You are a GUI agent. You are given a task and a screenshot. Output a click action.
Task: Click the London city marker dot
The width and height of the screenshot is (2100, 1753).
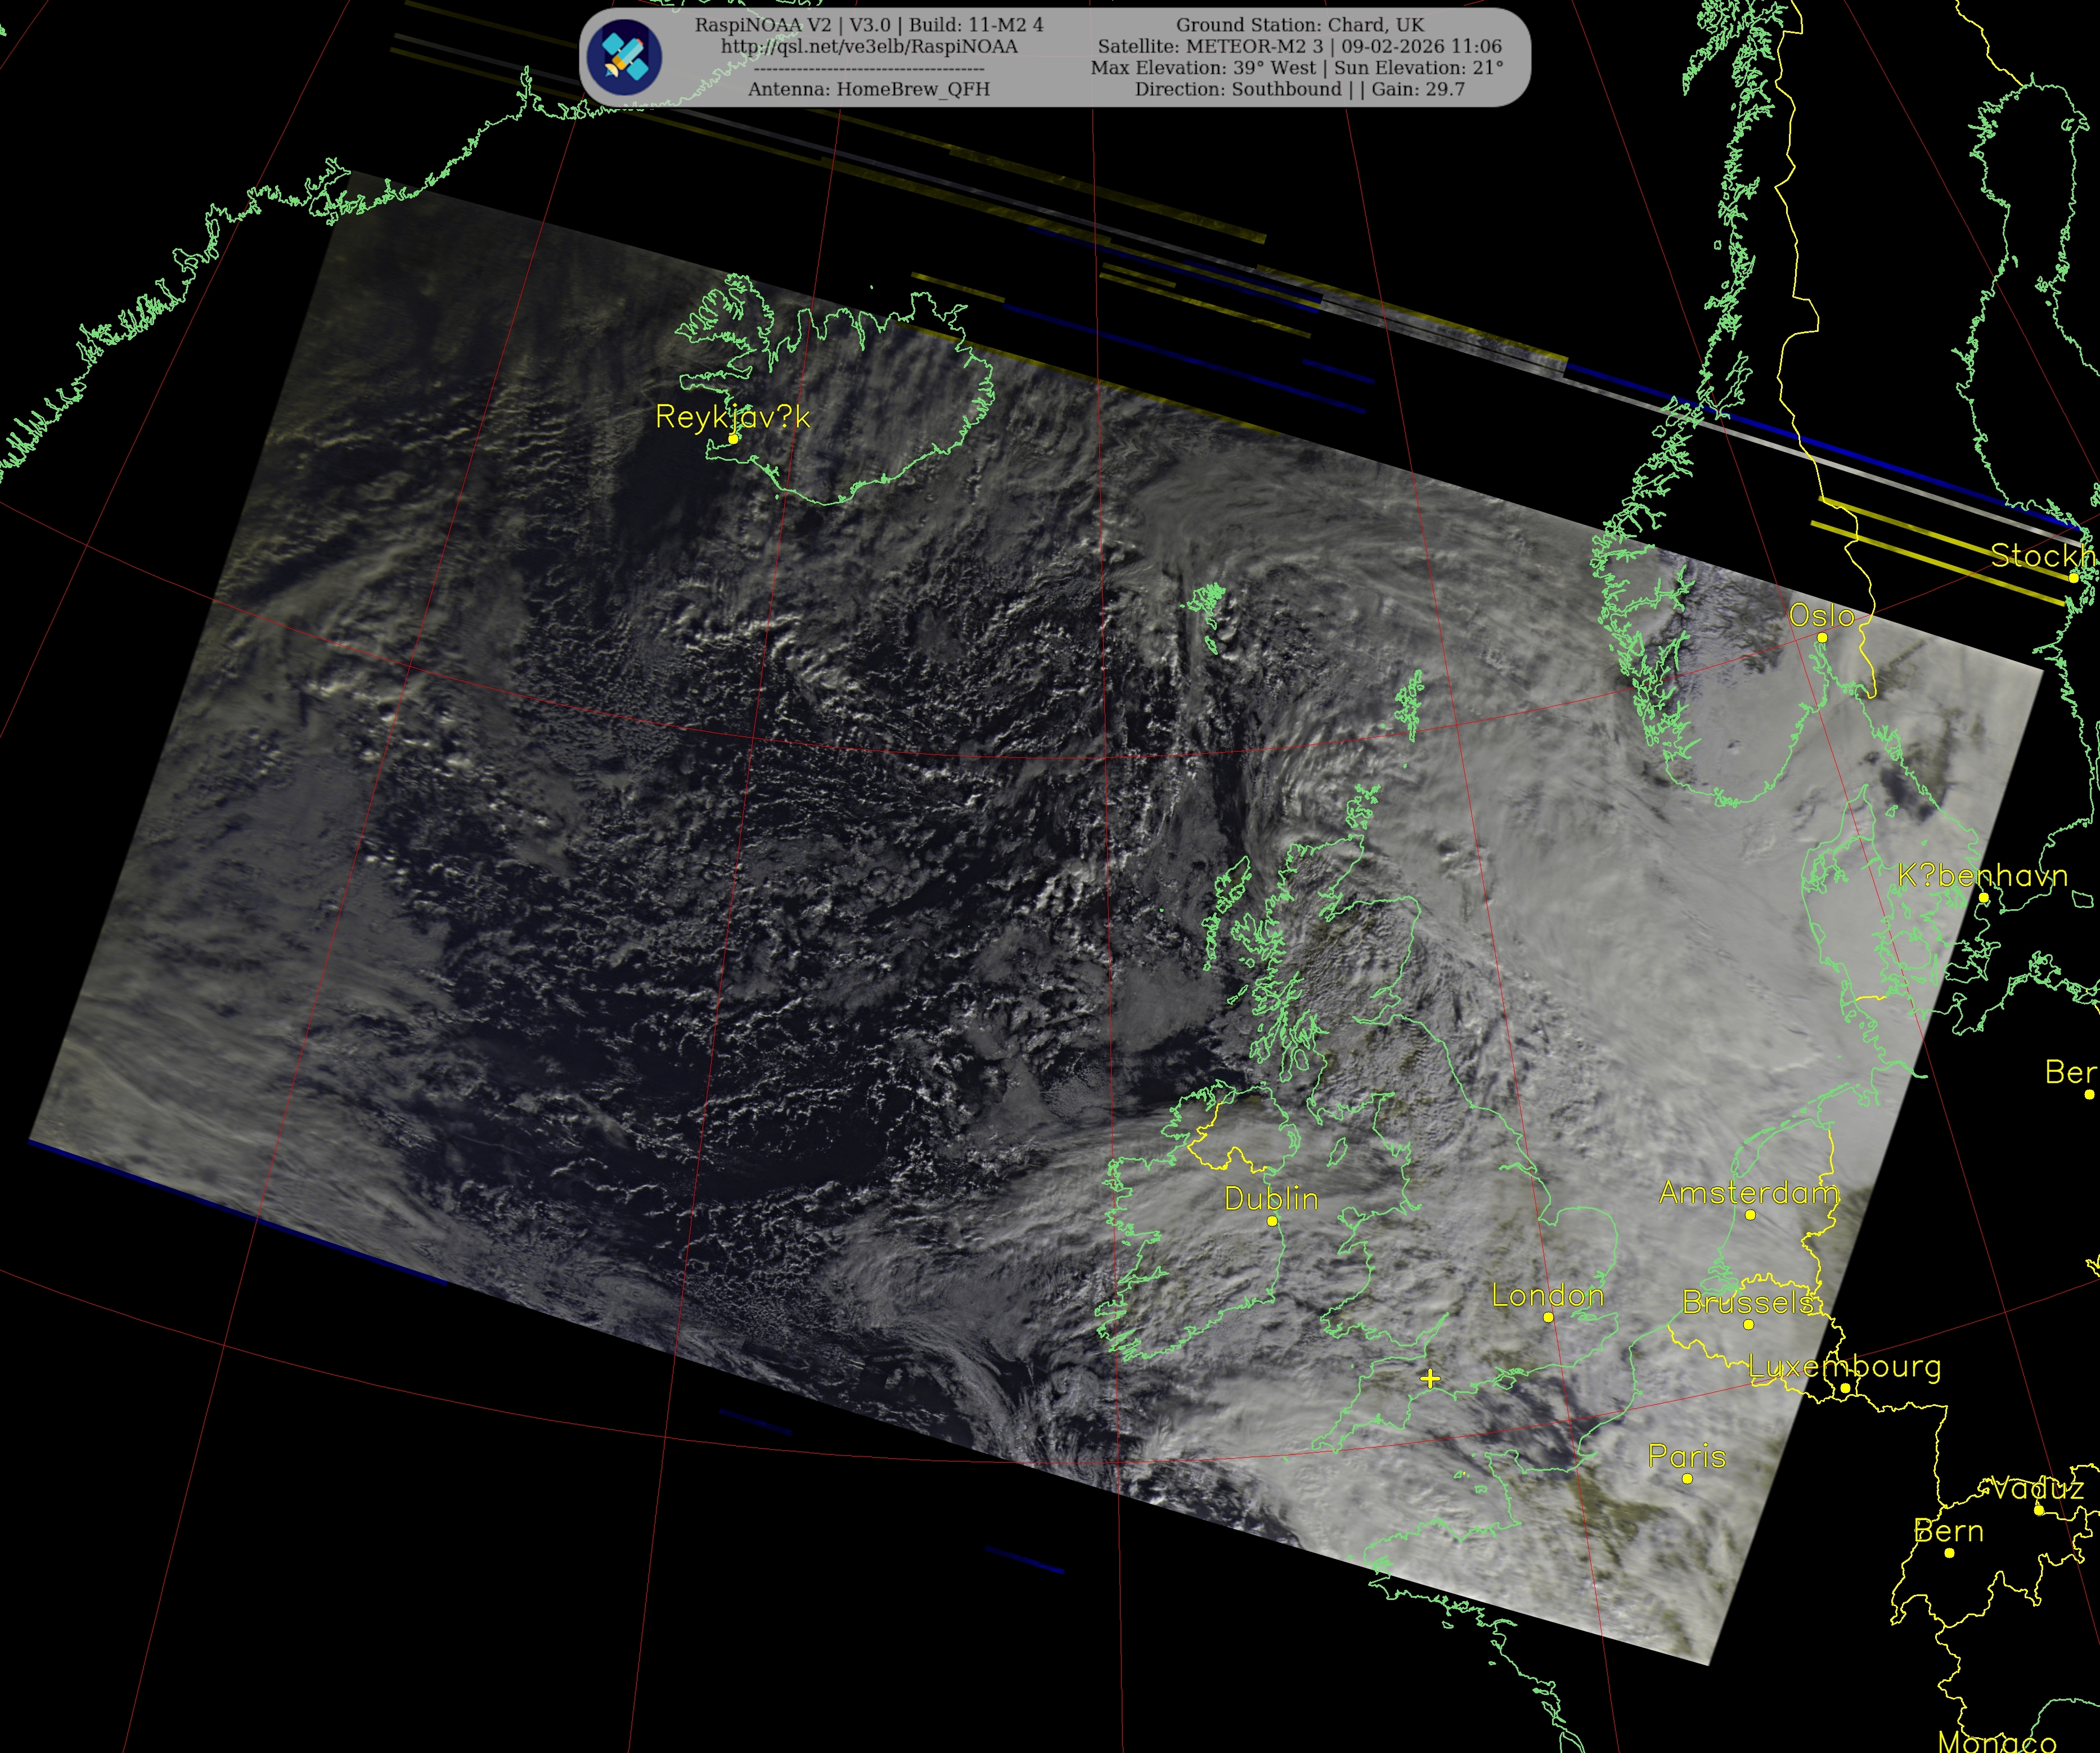(1548, 1317)
